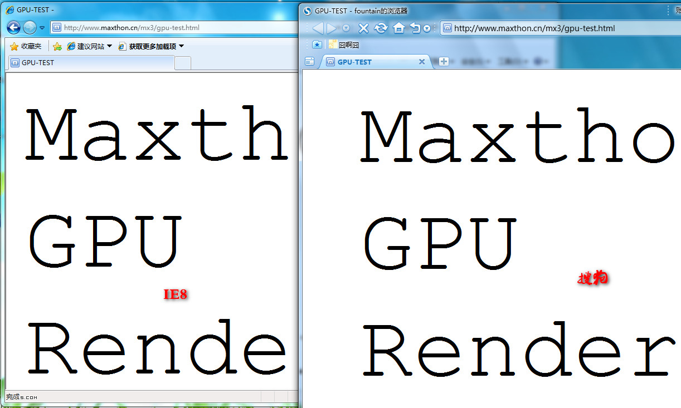
Task: Click the page icon in Sogou address bar
Action: [x=447, y=28]
